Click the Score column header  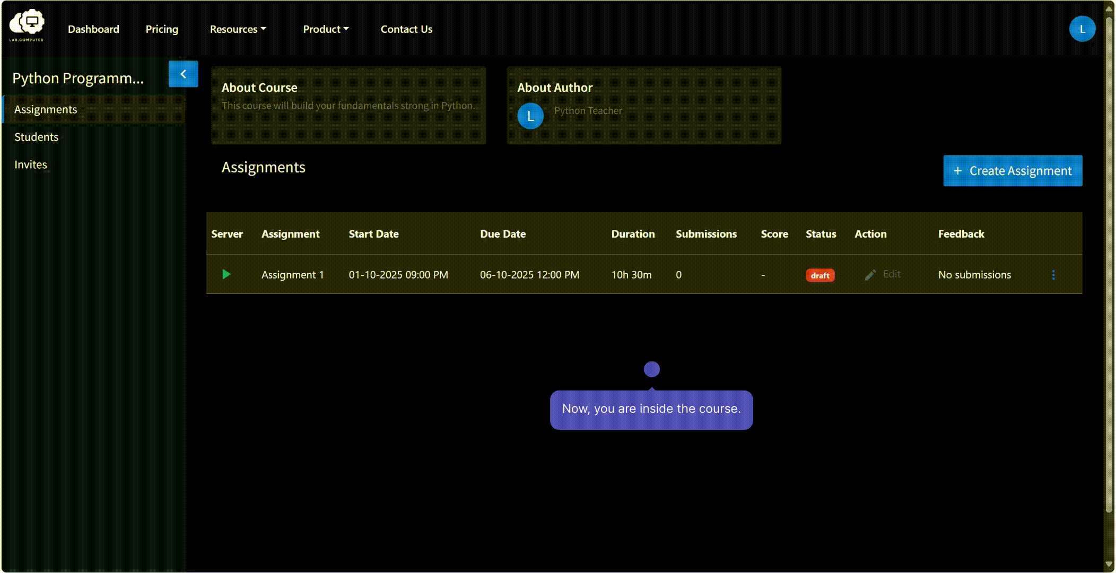pos(774,234)
